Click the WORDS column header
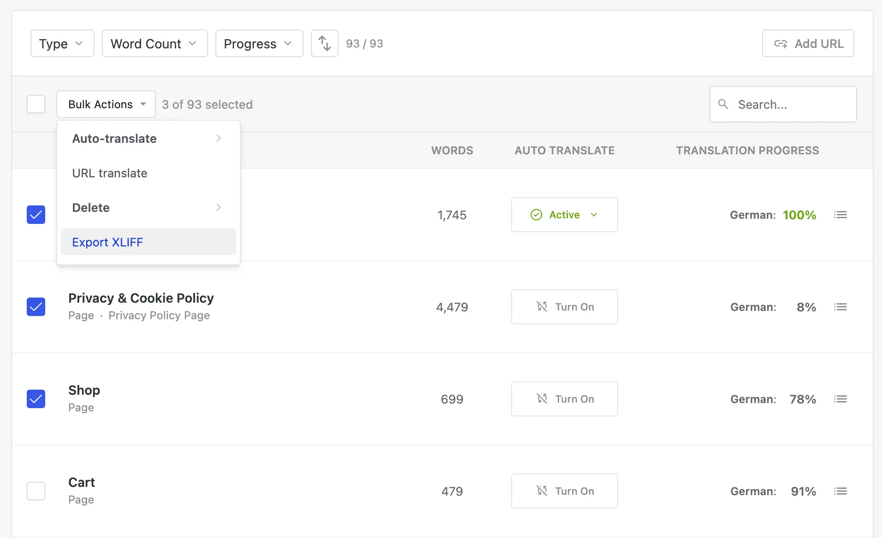882x538 pixels. coord(452,150)
